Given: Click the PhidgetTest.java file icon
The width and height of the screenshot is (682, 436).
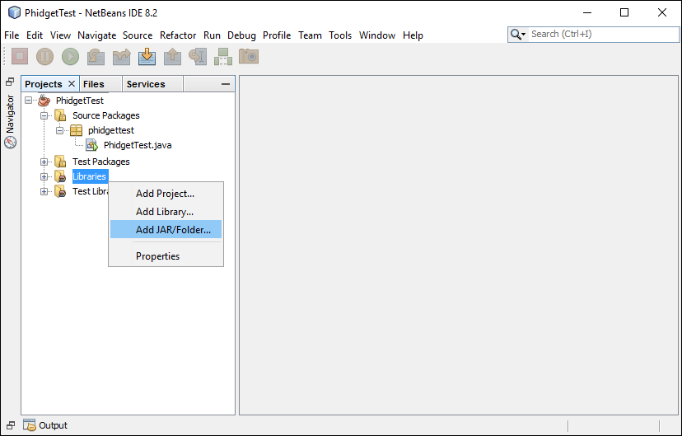Looking at the screenshot, I should pyautogui.click(x=91, y=145).
